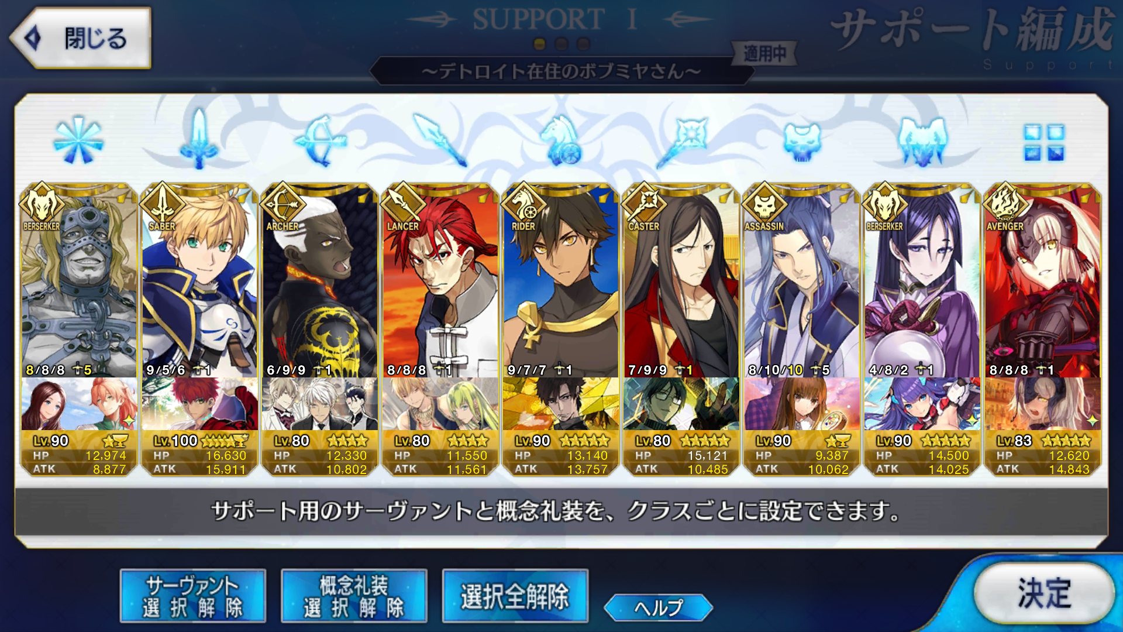Click the 閉じる back button
This screenshot has width=1123, height=632.
click(x=81, y=39)
